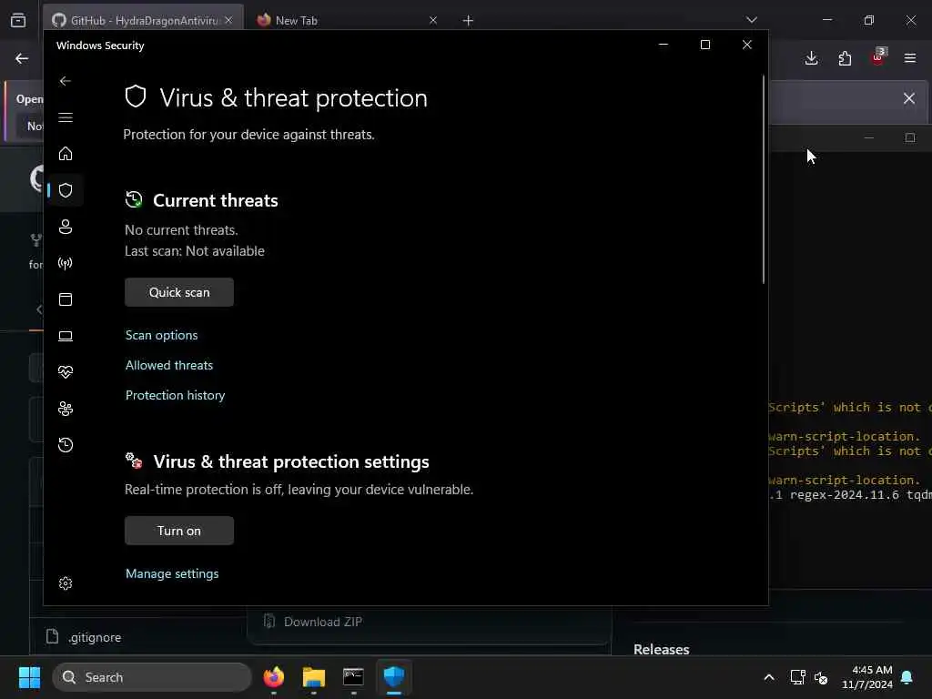
Task: Open the clock showing 4:45 AM
Action: coord(867,677)
